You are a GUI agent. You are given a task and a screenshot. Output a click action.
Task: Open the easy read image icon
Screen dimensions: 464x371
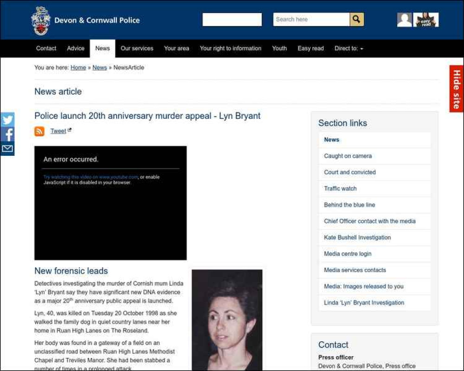426,20
